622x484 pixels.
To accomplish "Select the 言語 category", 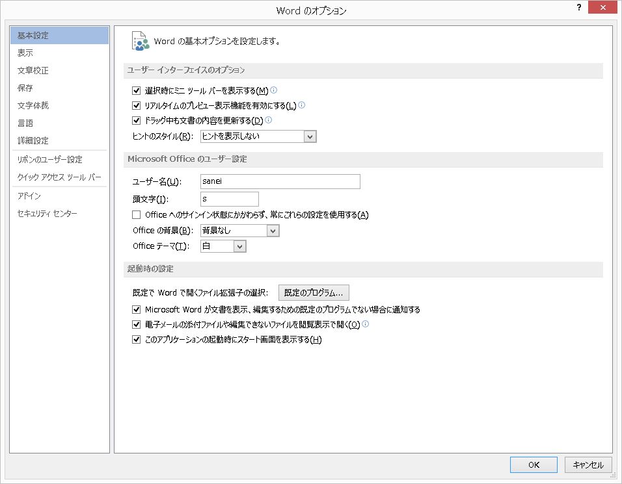I will click(x=59, y=123).
